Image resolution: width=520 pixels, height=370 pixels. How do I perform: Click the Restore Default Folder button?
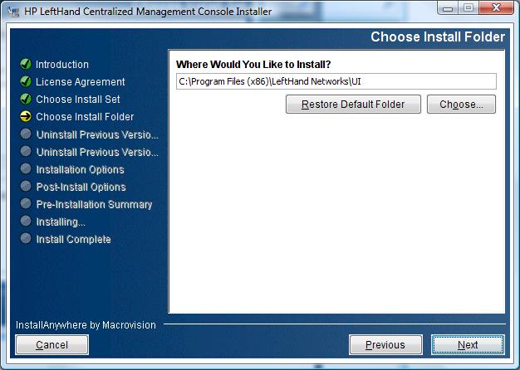353,105
